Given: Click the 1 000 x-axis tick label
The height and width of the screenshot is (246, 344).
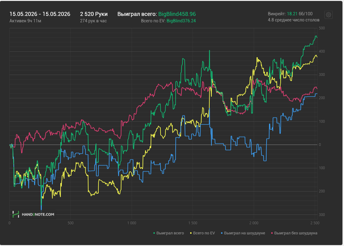Looking at the screenshot, I should (132, 223).
